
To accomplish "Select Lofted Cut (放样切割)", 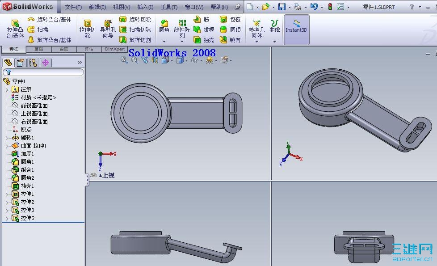I will click(x=135, y=40).
